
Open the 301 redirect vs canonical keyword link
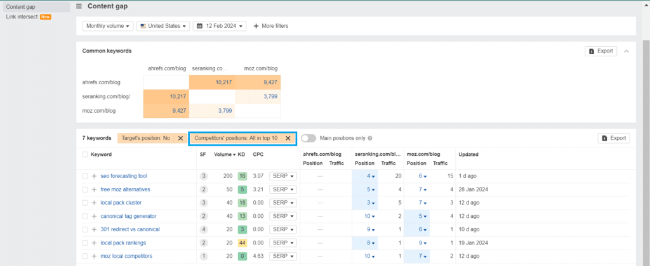(x=130, y=229)
